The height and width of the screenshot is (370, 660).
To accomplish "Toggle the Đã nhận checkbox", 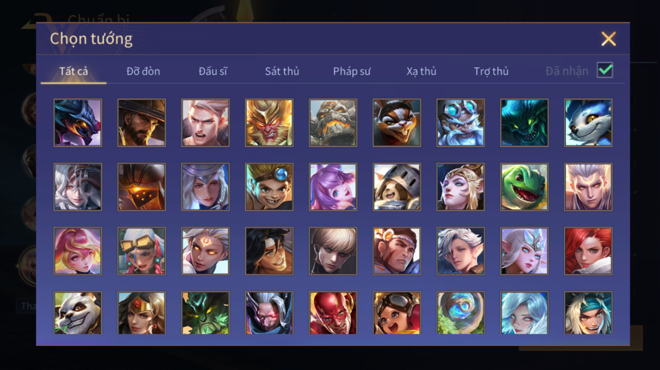I will click(x=605, y=70).
